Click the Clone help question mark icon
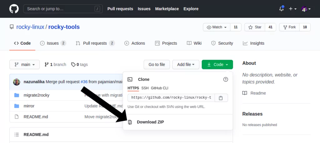 coord(226,79)
